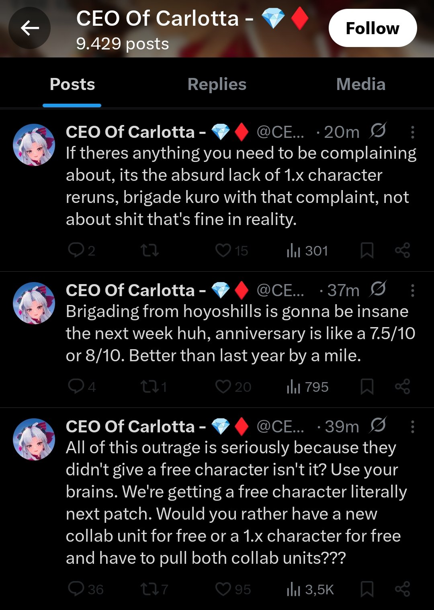Open more options on the 20m post
Image resolution: width=434 pixels, height=610 pixels.
coord(412,132)
